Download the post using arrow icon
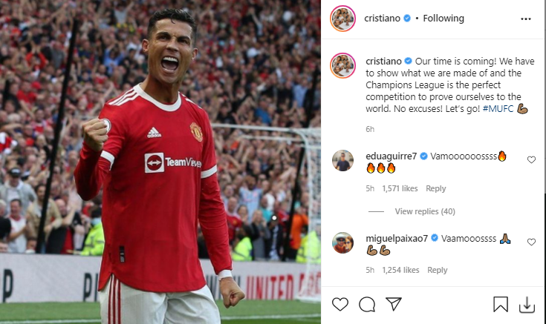This screenshot has width=546, height=324. tap(527, 305)
